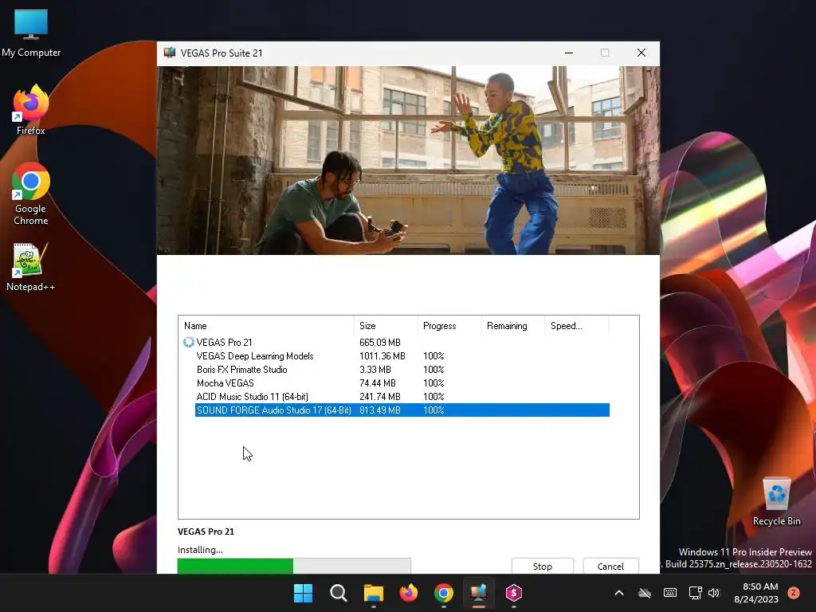Switch to Firefox in the taskbar
Screen dimensions: 816x612
point(409,593)
